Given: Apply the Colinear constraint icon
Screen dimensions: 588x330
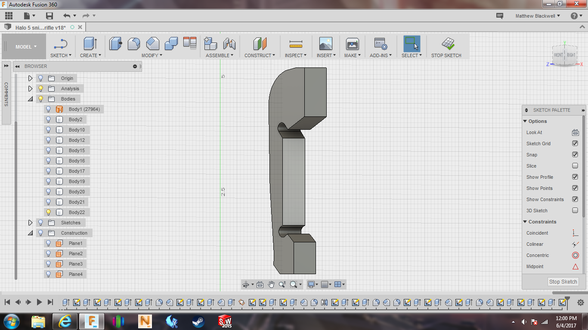Looking at the screenshot, I should (575, 244).
